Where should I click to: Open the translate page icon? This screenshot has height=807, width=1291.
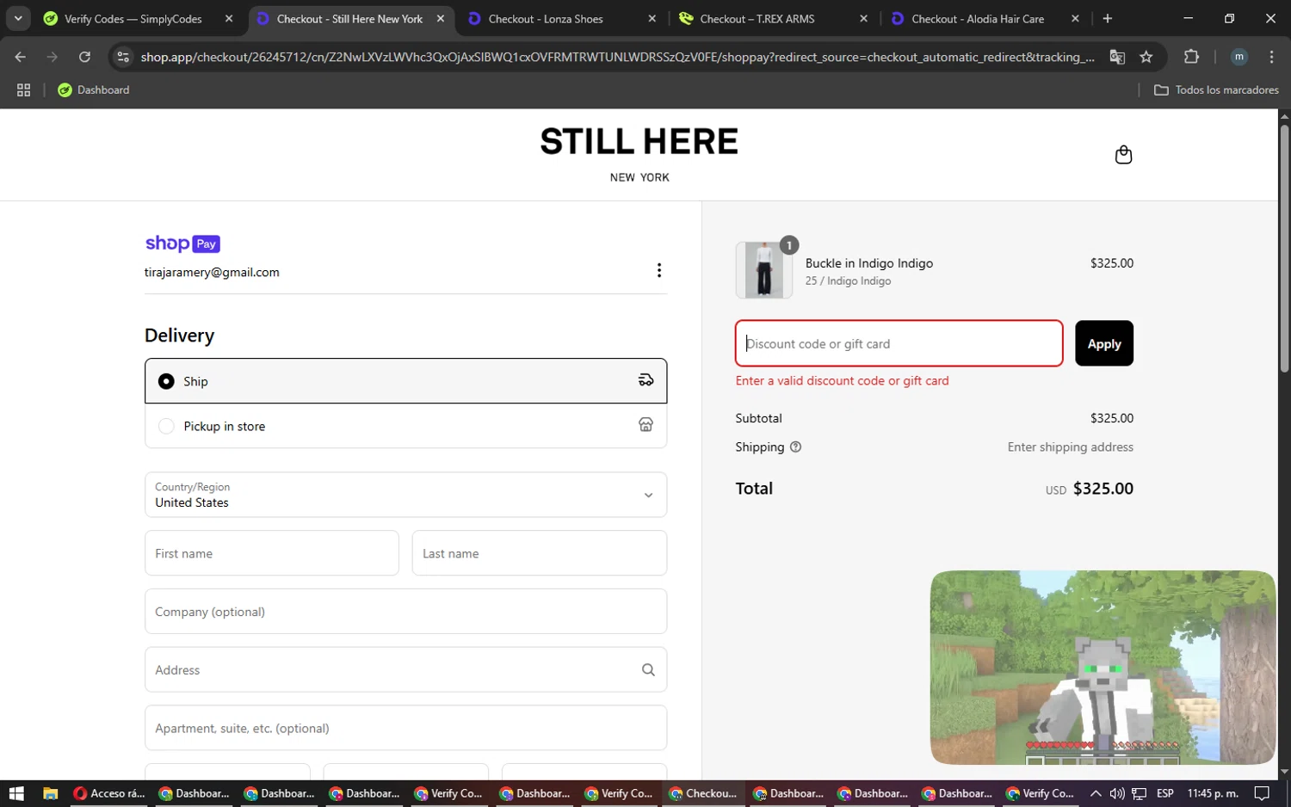[x=1117, y=57]
